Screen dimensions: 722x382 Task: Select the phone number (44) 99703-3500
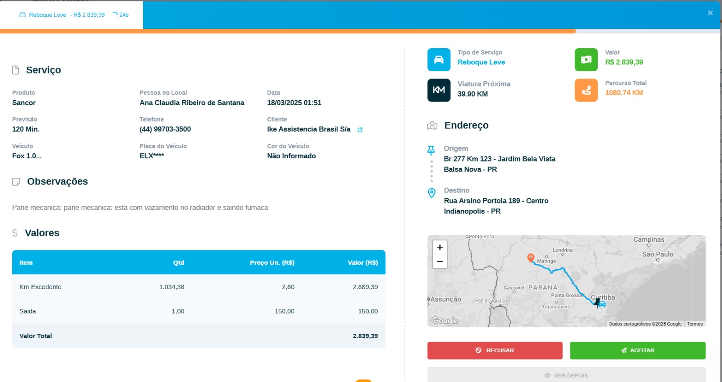tap(165, 129)
